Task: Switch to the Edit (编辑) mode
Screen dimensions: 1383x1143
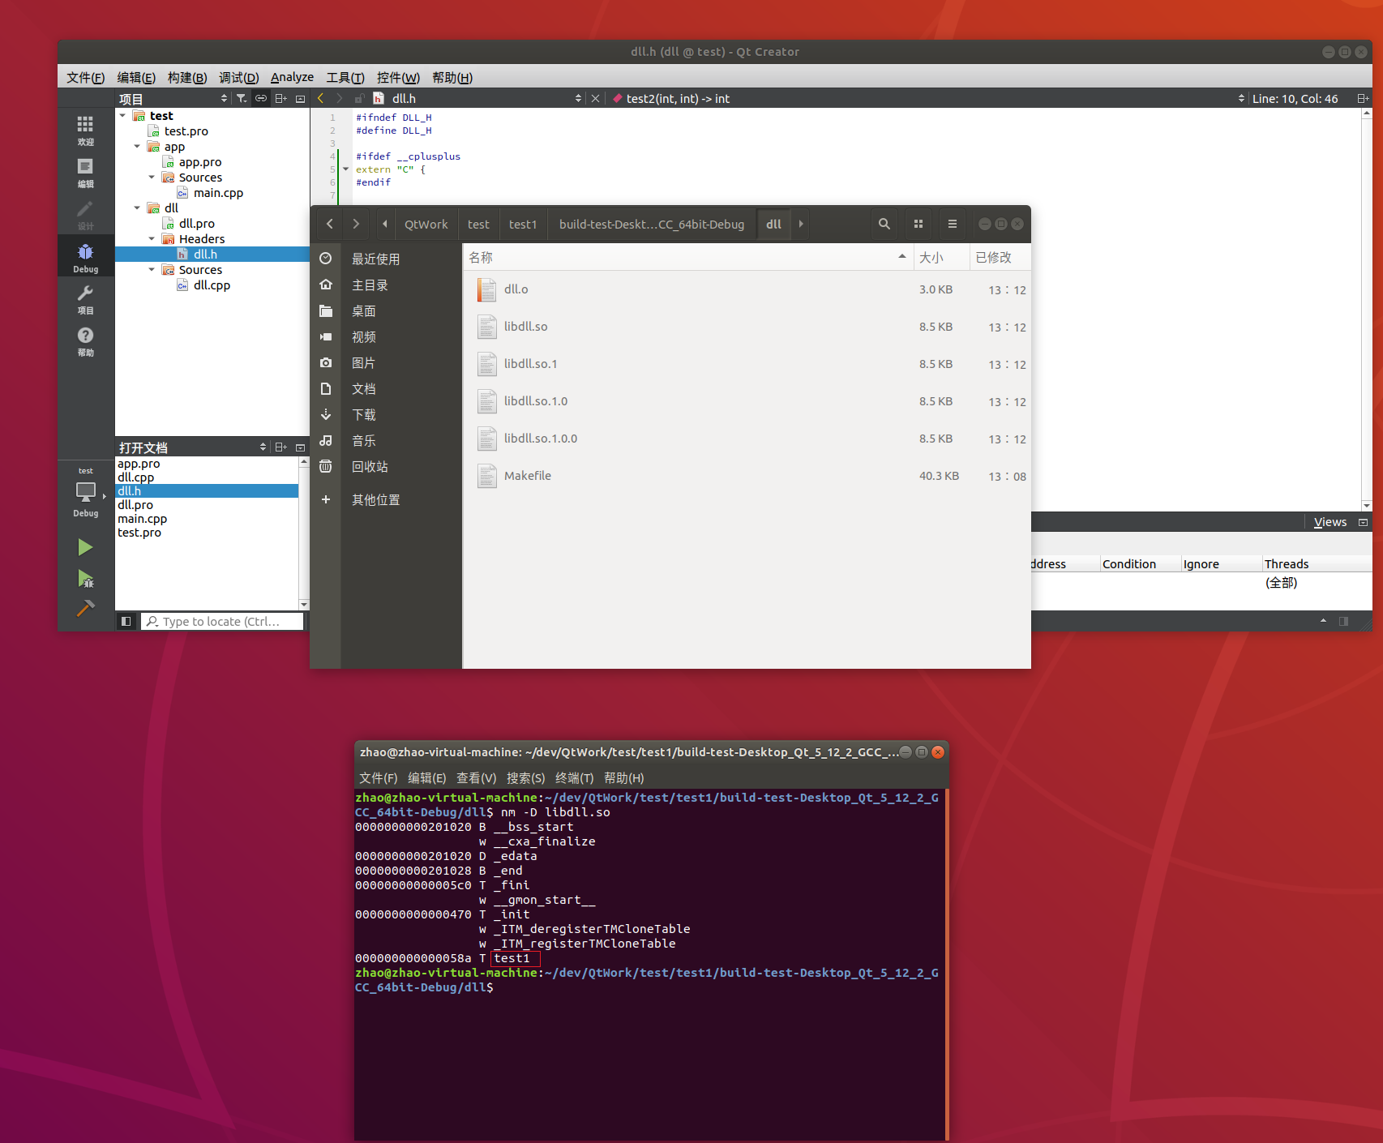Action: (x=85, y=173)
